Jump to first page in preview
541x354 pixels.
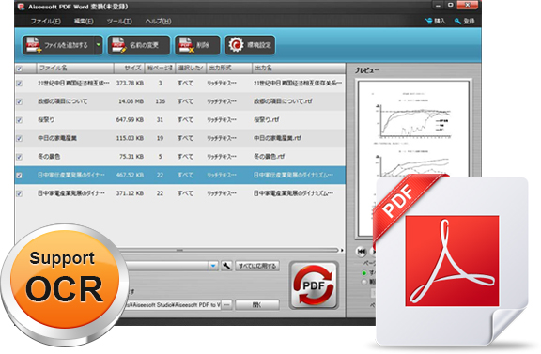click(x=361, y=252)
